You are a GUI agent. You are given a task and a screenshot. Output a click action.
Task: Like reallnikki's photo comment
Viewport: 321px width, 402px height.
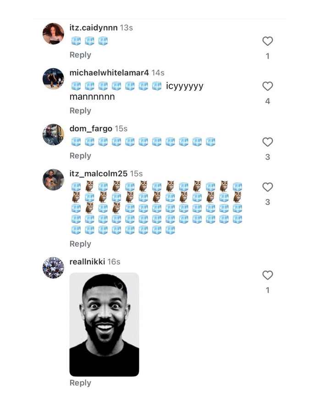267,275
